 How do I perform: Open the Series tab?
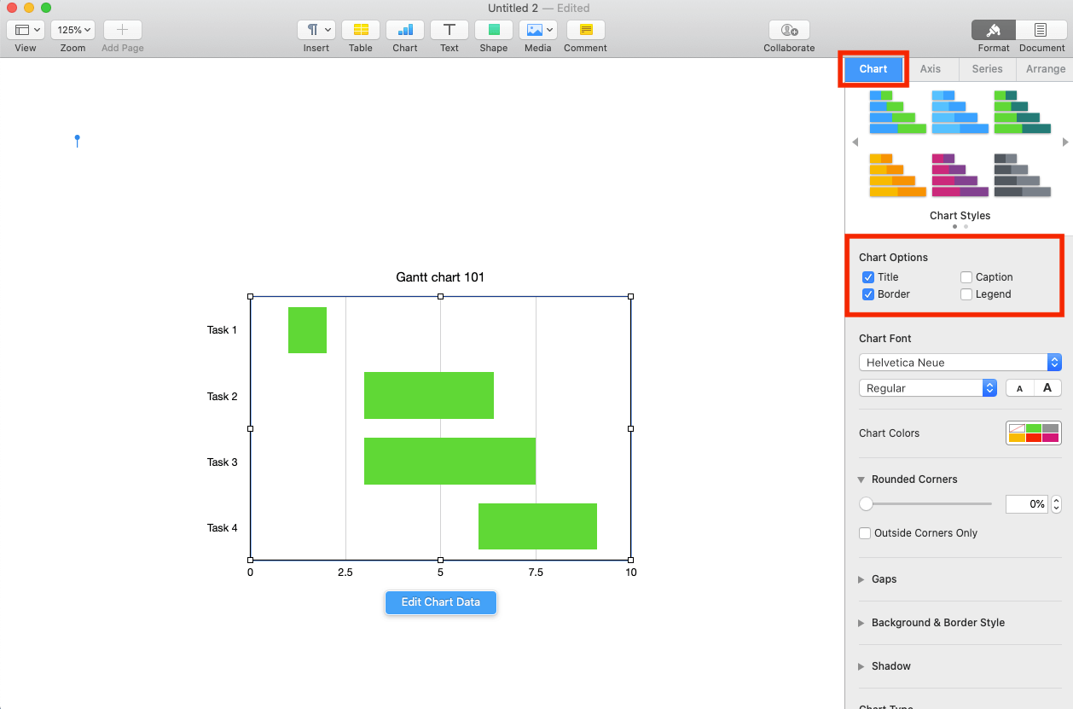point(986,69)
